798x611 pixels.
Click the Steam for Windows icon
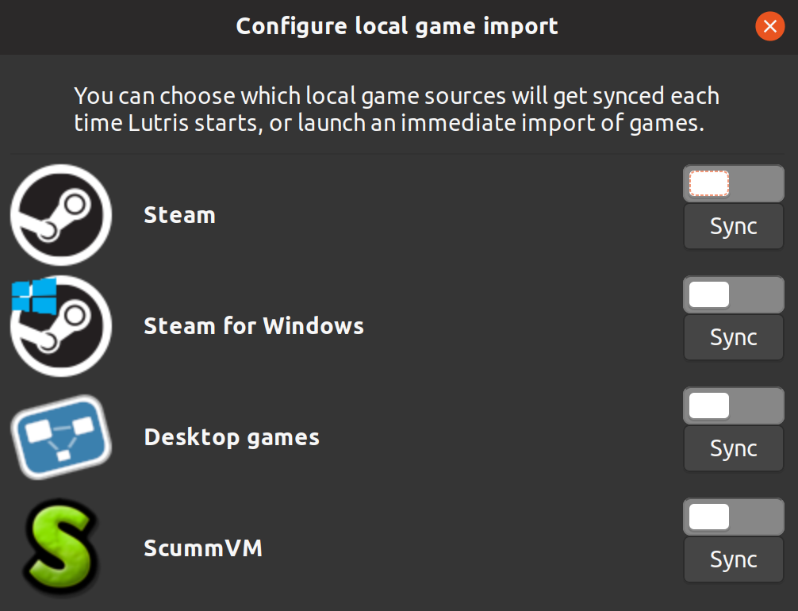pyautogui.click(x=60, y=325)
